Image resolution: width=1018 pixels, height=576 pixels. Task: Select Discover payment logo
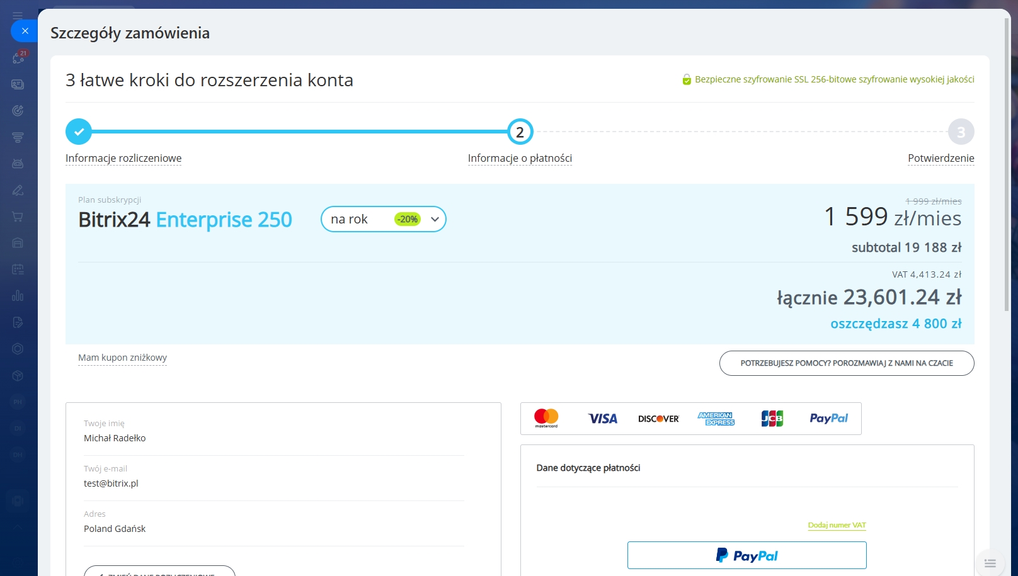pos(658,419)
